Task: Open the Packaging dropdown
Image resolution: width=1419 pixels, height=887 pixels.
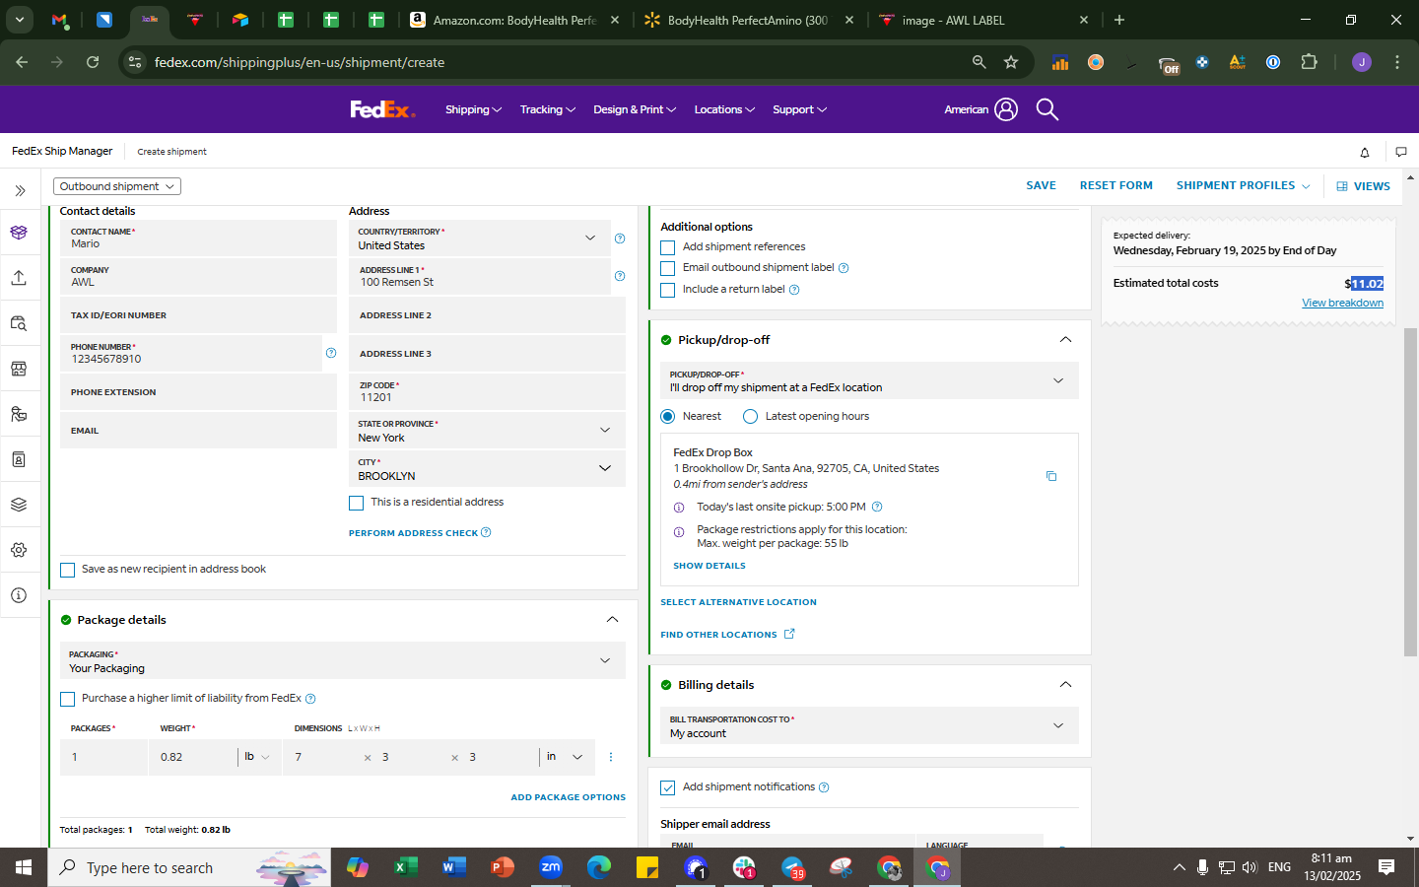Action: [343, 660]
